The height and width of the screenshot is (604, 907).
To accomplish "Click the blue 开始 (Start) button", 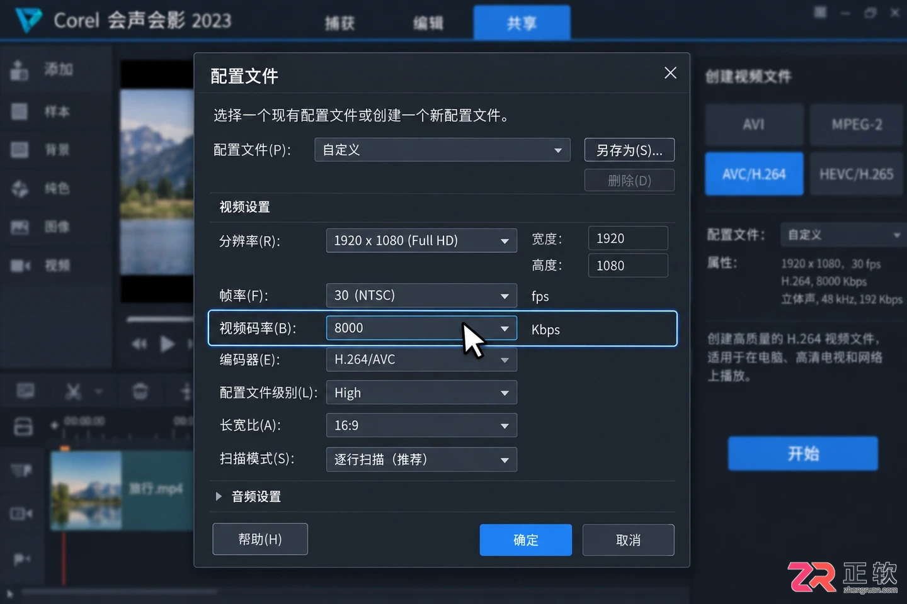I will pos(803,454).
